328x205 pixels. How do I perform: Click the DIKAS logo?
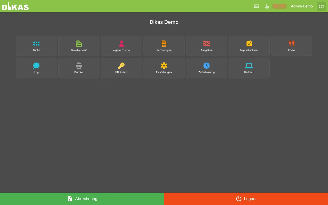[15, 6]
